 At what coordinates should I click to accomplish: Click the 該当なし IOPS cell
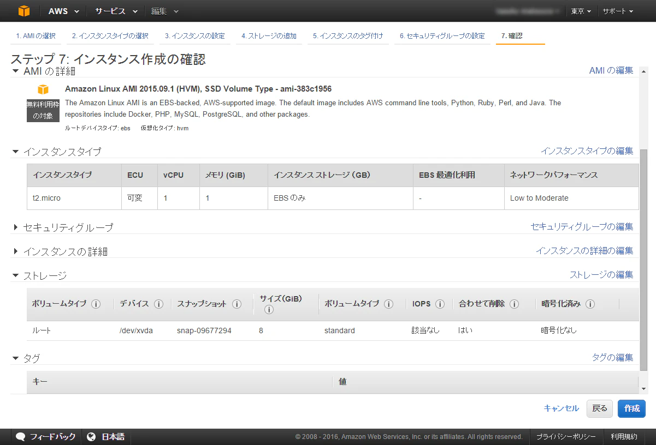point(425,331)
